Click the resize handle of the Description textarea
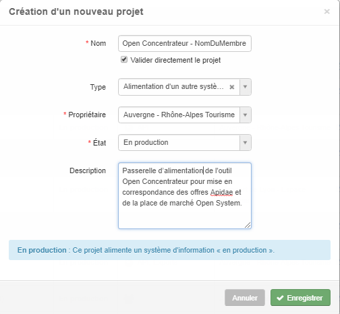This screenshot has height=314, width=340. pos(248,225)
